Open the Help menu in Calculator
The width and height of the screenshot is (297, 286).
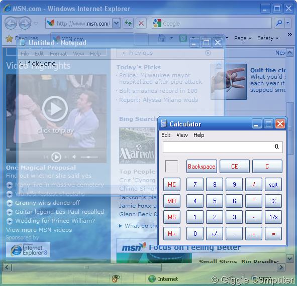pos(199,135)
